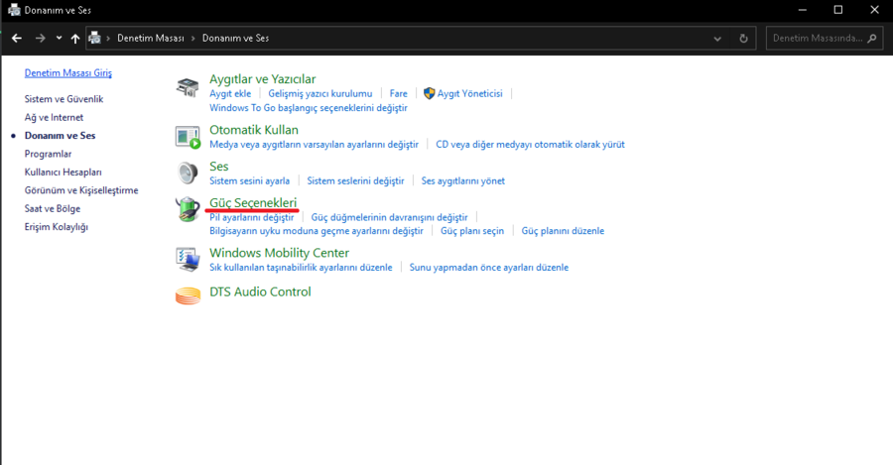
Task: Click the Güç Seçenekleri battery icon
Action: coord(188,209)
